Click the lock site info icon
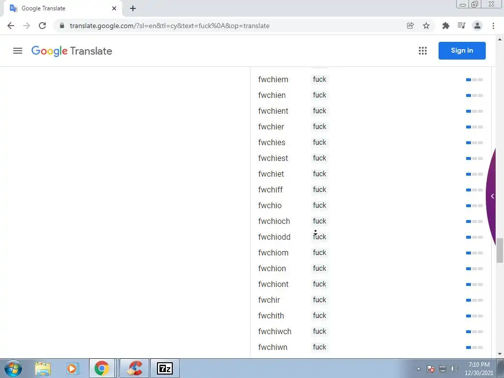 pos(62,26)
